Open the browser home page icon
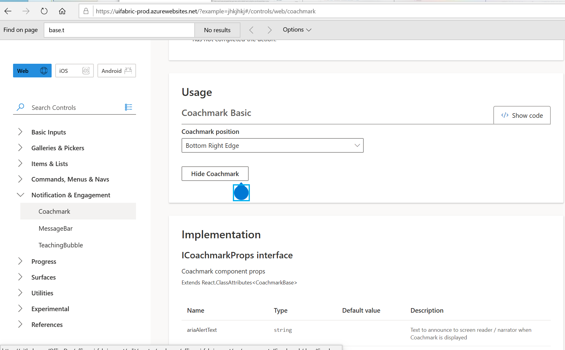The width and height of the screenshot is (565, 350). (x=62, y=11)
